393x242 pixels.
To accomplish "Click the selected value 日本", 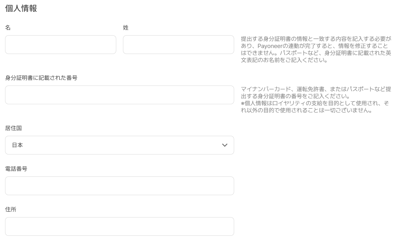I will (x=18, y=145).
